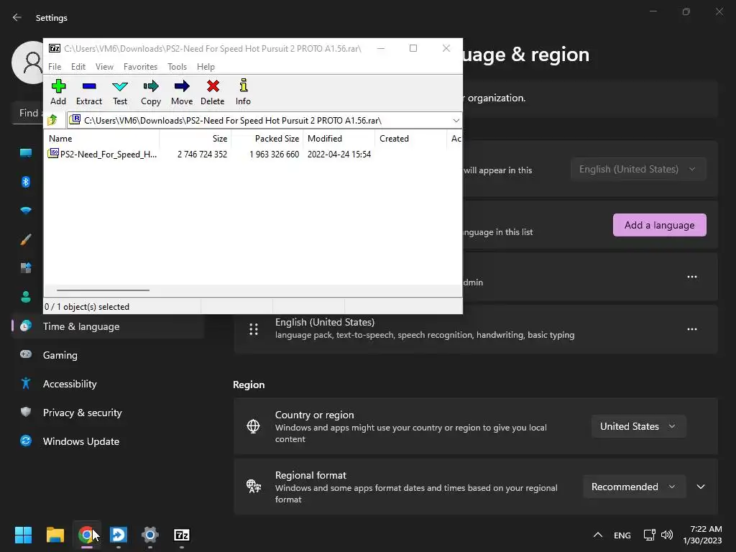The width and height of the screenshot is (736, 552).
Task: Click the drag handle beside English (United States)
Action: coord(254,329)
